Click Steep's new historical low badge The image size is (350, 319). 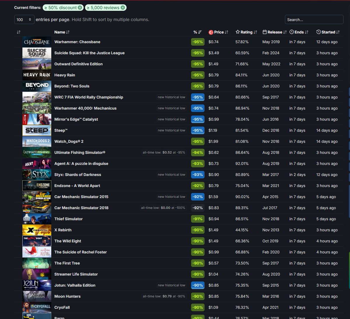click(x=171, y=131)
